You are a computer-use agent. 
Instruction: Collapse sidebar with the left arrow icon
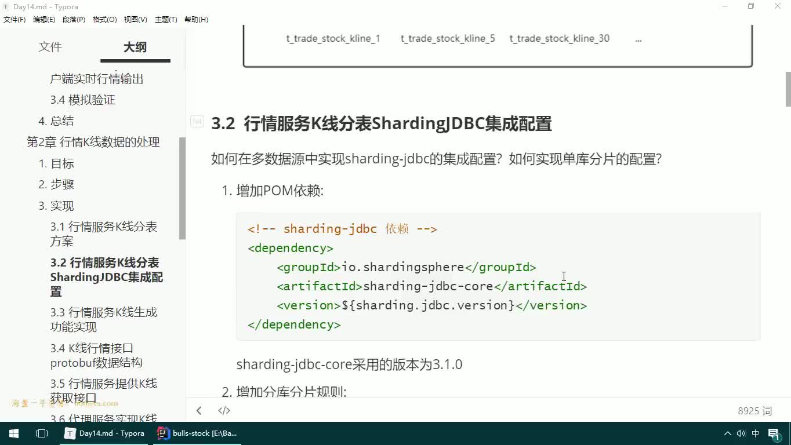click(x=199, y=410)
